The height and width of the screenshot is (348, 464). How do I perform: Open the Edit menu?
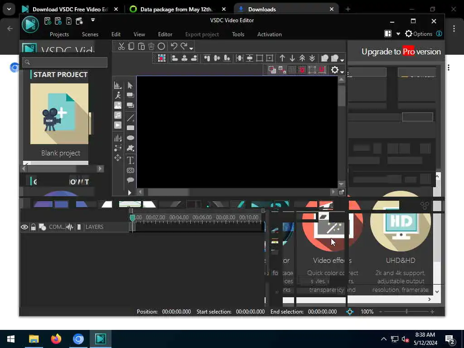[x=116, y=34]
